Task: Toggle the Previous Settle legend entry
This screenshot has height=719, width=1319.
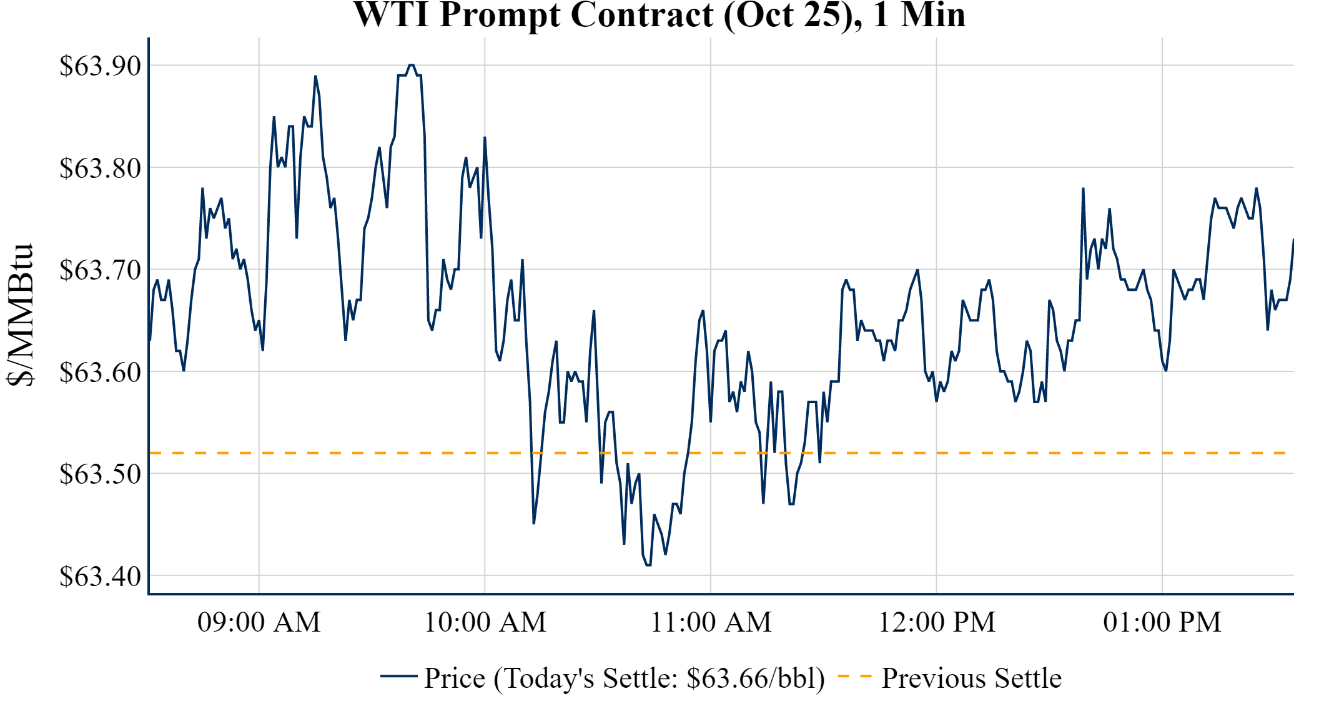Action: pos(971,678)
